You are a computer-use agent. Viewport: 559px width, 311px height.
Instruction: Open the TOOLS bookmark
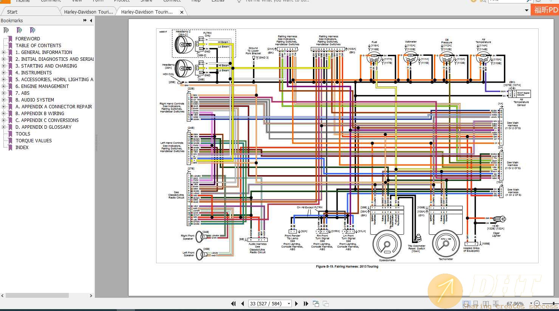pos(23,134)
